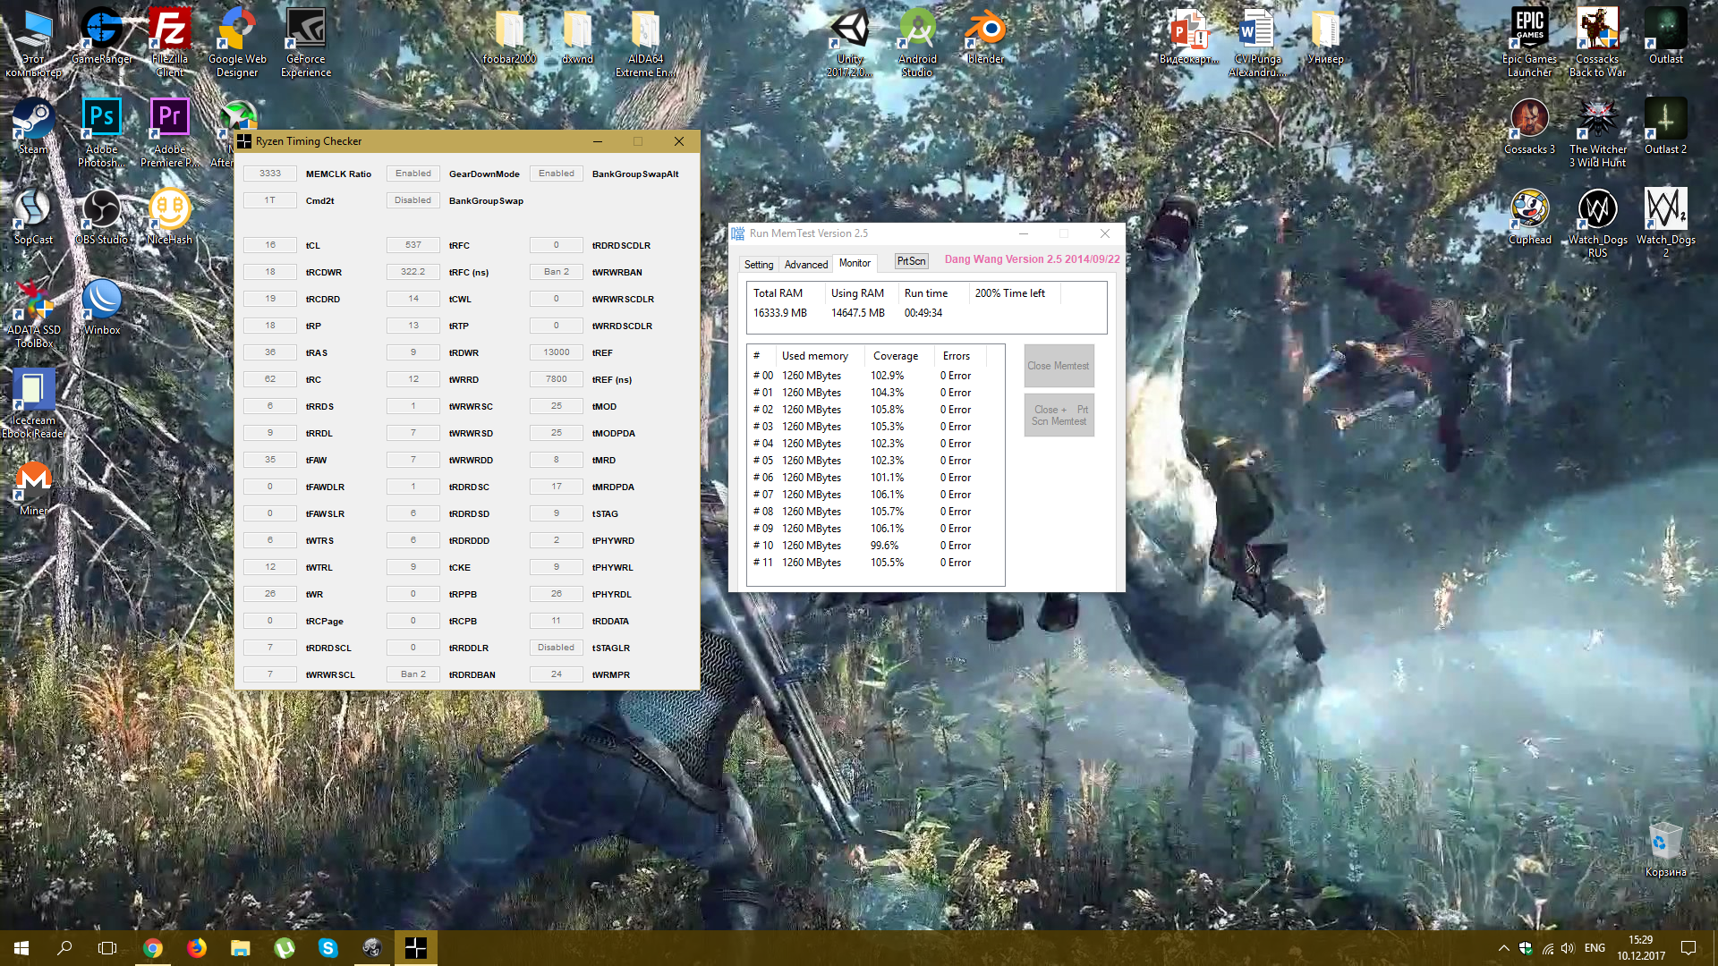
Task: Click the tCL value field
Action: pyautogui.click(x=270, y=245)
